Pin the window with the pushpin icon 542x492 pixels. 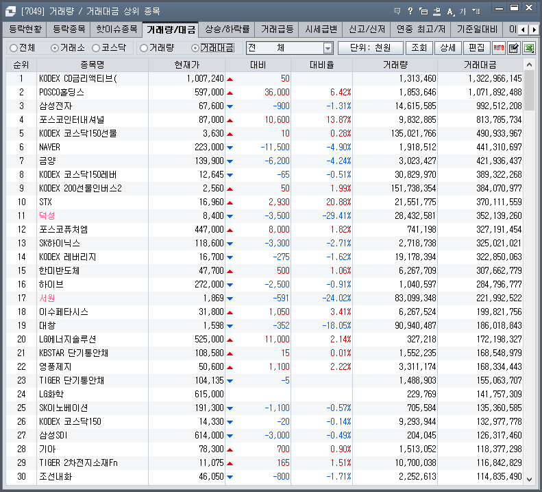437,12
